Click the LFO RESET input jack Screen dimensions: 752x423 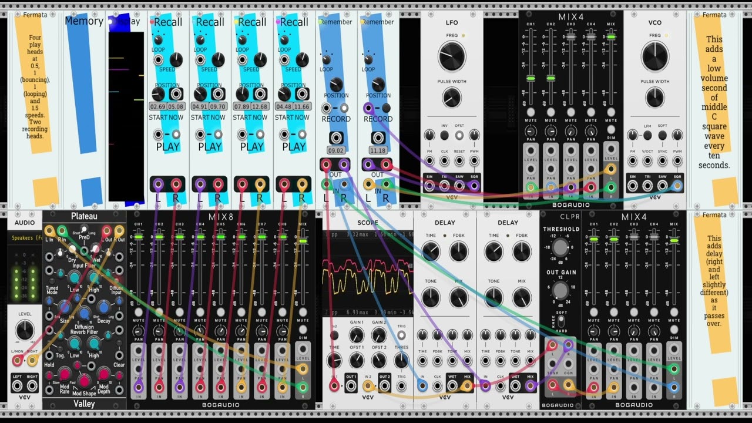coord(459,161)
